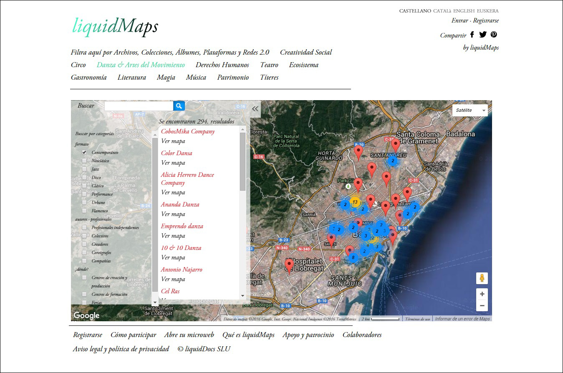Screen dimensions: 563x373
Task: Open the Ecosistema category
Action: point(304,65)
